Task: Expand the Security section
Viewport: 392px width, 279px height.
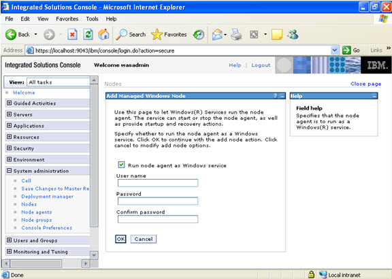Action: coord(9,148)
